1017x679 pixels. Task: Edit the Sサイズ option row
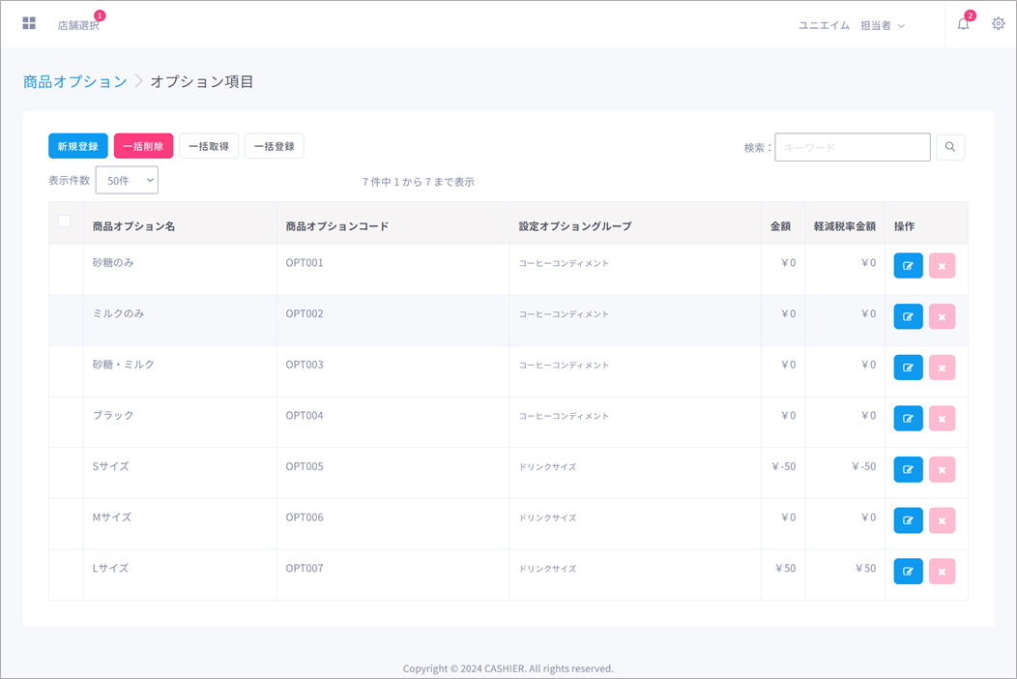click(908, 469)
